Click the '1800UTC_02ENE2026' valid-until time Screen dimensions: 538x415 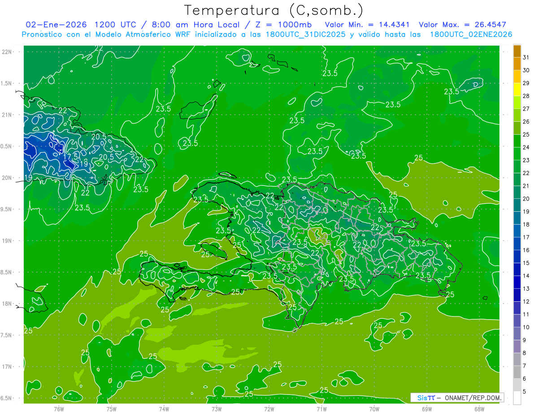coord(471,34)
